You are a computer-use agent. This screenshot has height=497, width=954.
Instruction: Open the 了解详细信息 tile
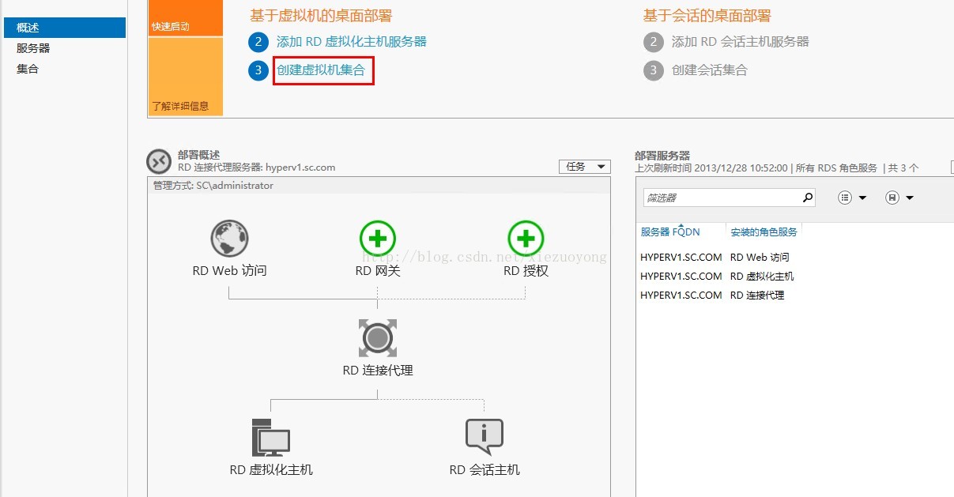(185, 77)
